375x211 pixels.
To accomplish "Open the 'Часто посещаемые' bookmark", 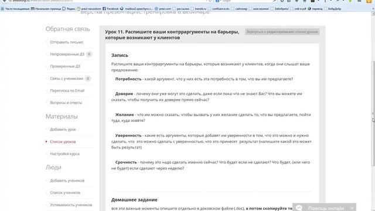I will 15,9.
